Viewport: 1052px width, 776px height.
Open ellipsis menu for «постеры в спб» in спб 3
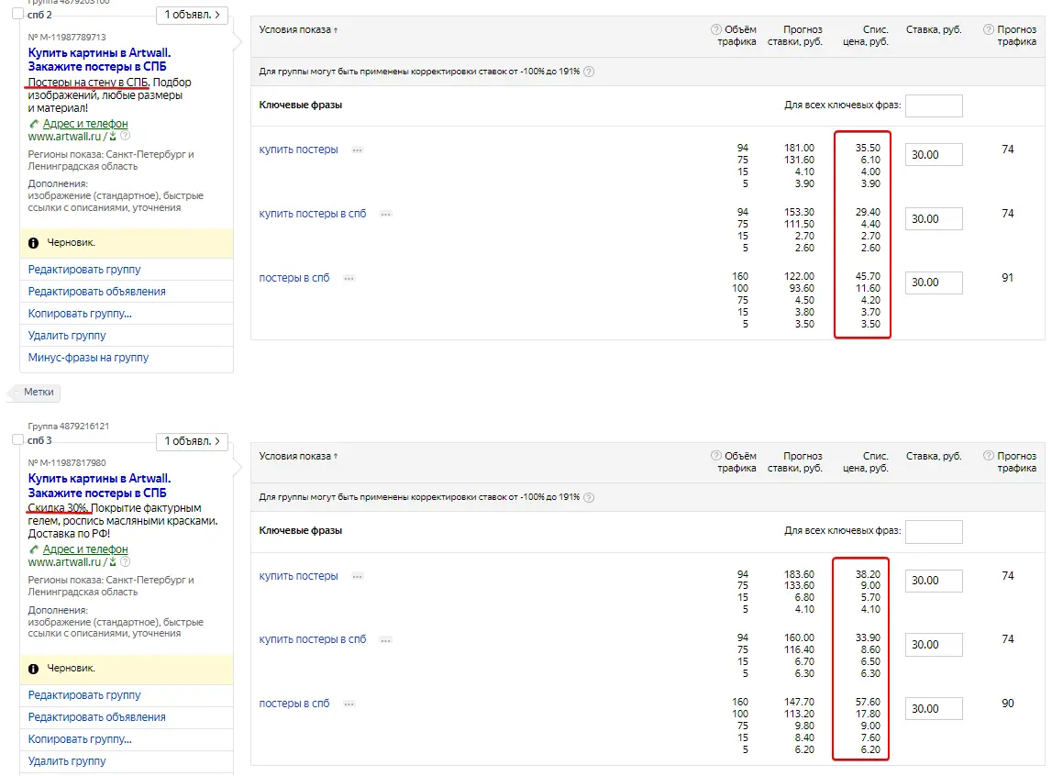[x=349, y=704]
